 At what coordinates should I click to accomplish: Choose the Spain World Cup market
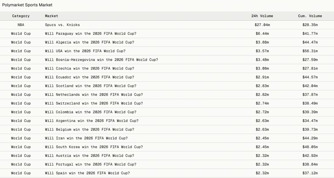[x=87, y=173]
